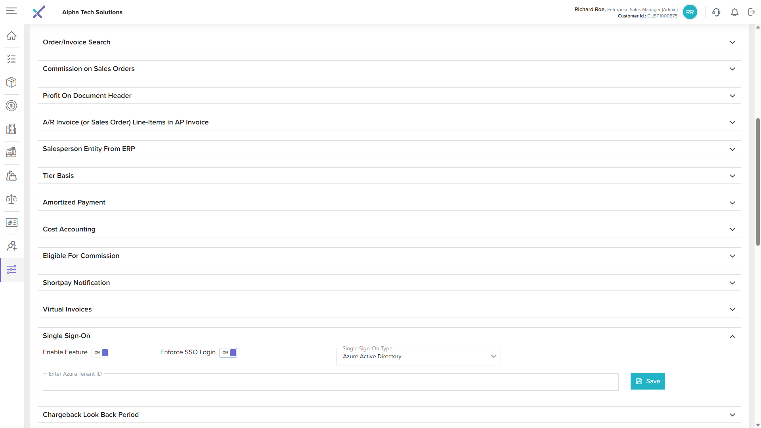Toggle the Enable Feature switch
Screen dimensions: 761x428
100,353
